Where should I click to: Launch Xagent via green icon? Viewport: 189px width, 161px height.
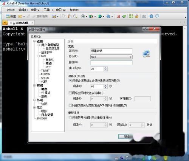click(x=124, y=16)
